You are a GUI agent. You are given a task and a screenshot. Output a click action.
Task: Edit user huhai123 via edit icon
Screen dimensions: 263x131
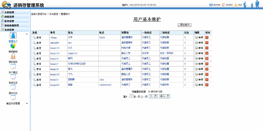[196, 80]
